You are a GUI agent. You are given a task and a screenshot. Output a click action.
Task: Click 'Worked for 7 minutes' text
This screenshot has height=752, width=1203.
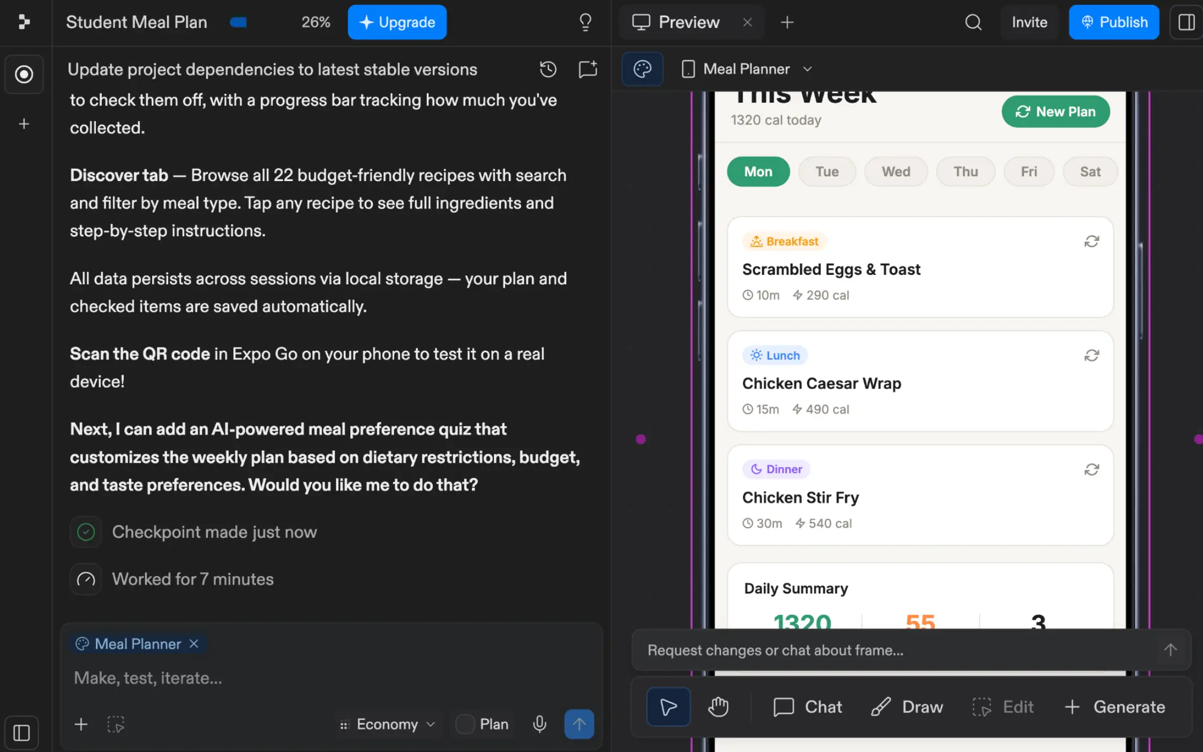(x=193, y=579)
